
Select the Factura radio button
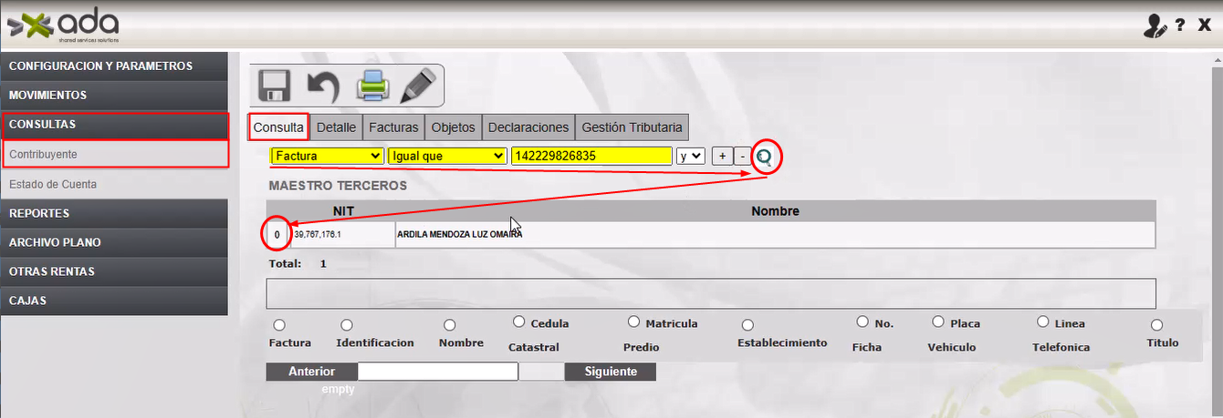coord(279,325)
